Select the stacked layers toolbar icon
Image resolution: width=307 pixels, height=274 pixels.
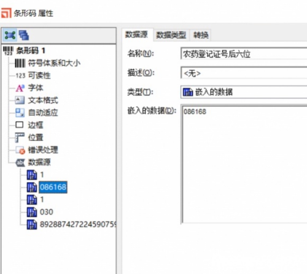(24, 35)
